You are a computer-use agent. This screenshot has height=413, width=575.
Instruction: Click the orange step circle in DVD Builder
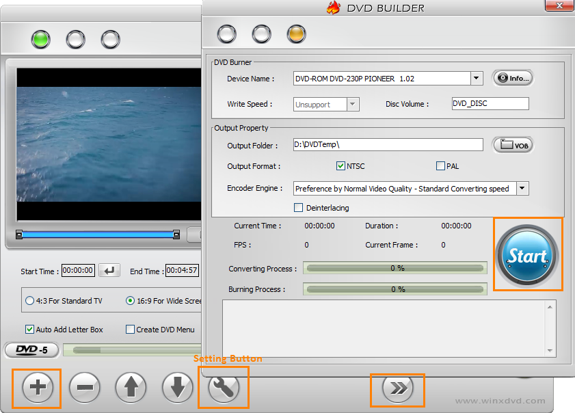coord(296,34)
